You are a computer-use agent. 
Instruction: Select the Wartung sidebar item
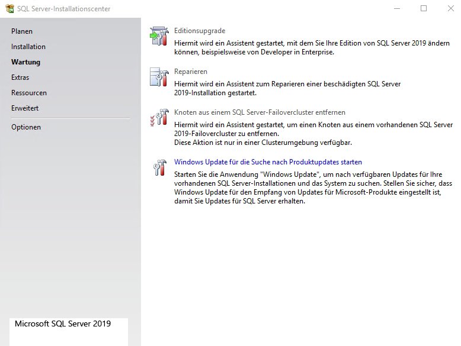26,62
